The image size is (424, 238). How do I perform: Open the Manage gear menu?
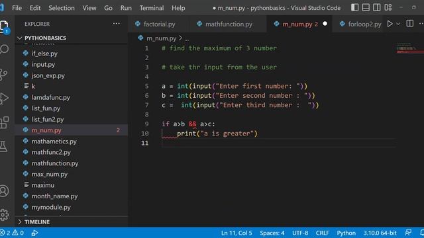coord(4,215)
